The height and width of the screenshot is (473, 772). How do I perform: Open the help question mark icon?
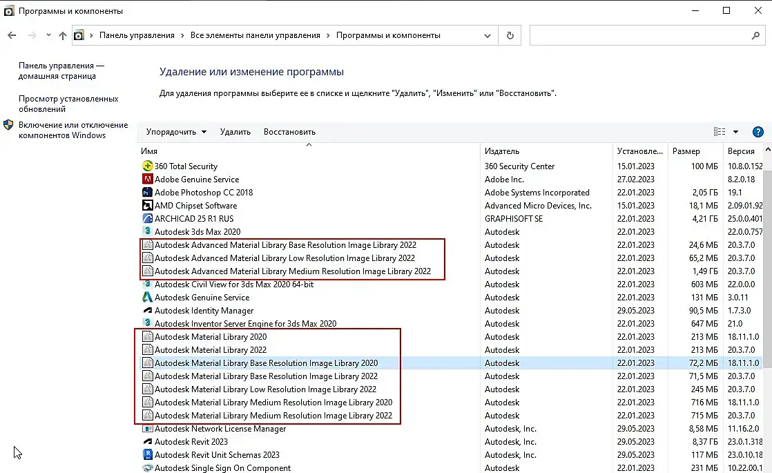[x=757, y=132]
